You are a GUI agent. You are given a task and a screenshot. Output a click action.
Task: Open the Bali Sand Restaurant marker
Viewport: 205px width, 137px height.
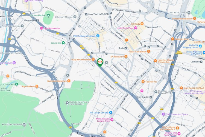69,81
